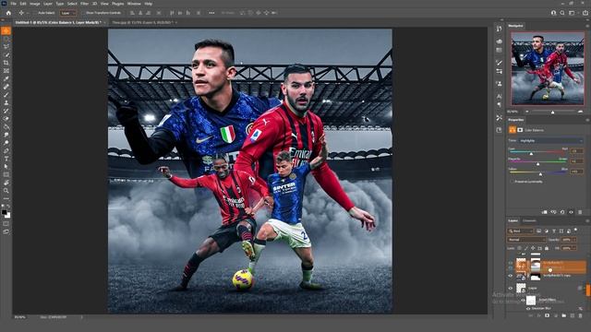
Task: Toggle layer filtering switch on
Action: click(x=575, y=230)
